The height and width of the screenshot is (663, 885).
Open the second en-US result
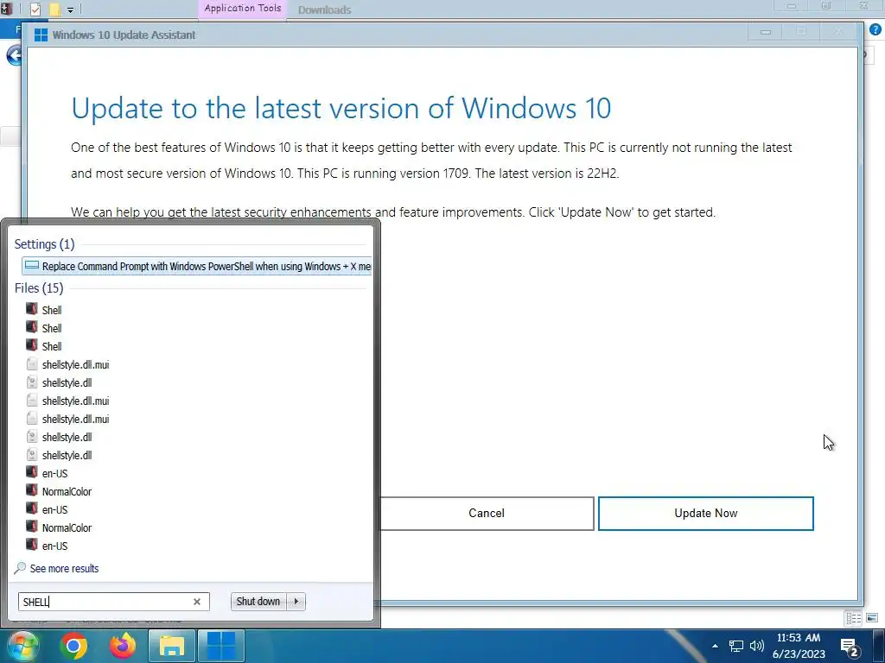pos(54,509)
